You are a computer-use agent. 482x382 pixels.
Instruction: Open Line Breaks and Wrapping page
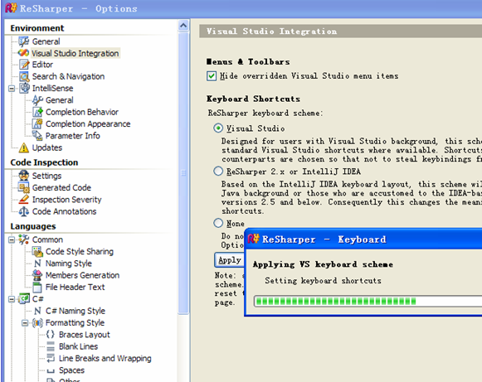click(105, 358)
